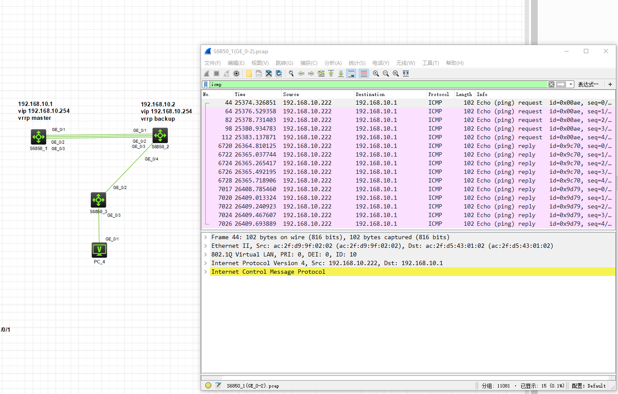Open the 分析(A) menu
This screenshot has height=394, width=618.
click(x=333, y=63)
